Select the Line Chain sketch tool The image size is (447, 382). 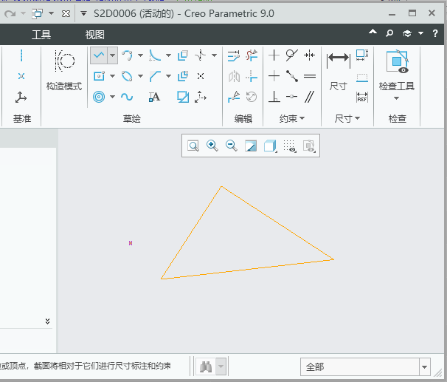pos(99,55)
